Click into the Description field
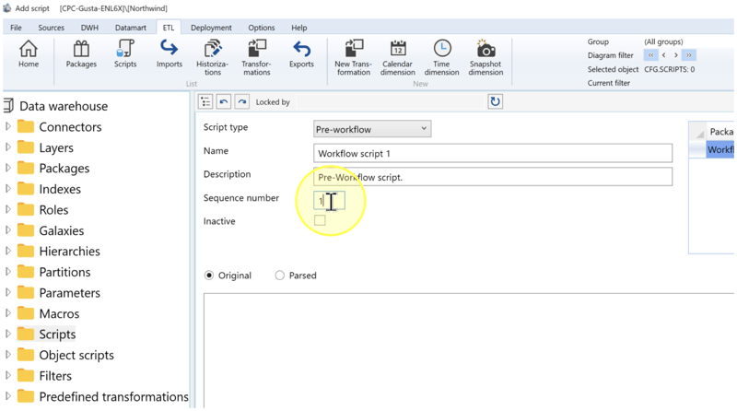The width and height of the screenshot is (737, 411). (x=493, y=177)
